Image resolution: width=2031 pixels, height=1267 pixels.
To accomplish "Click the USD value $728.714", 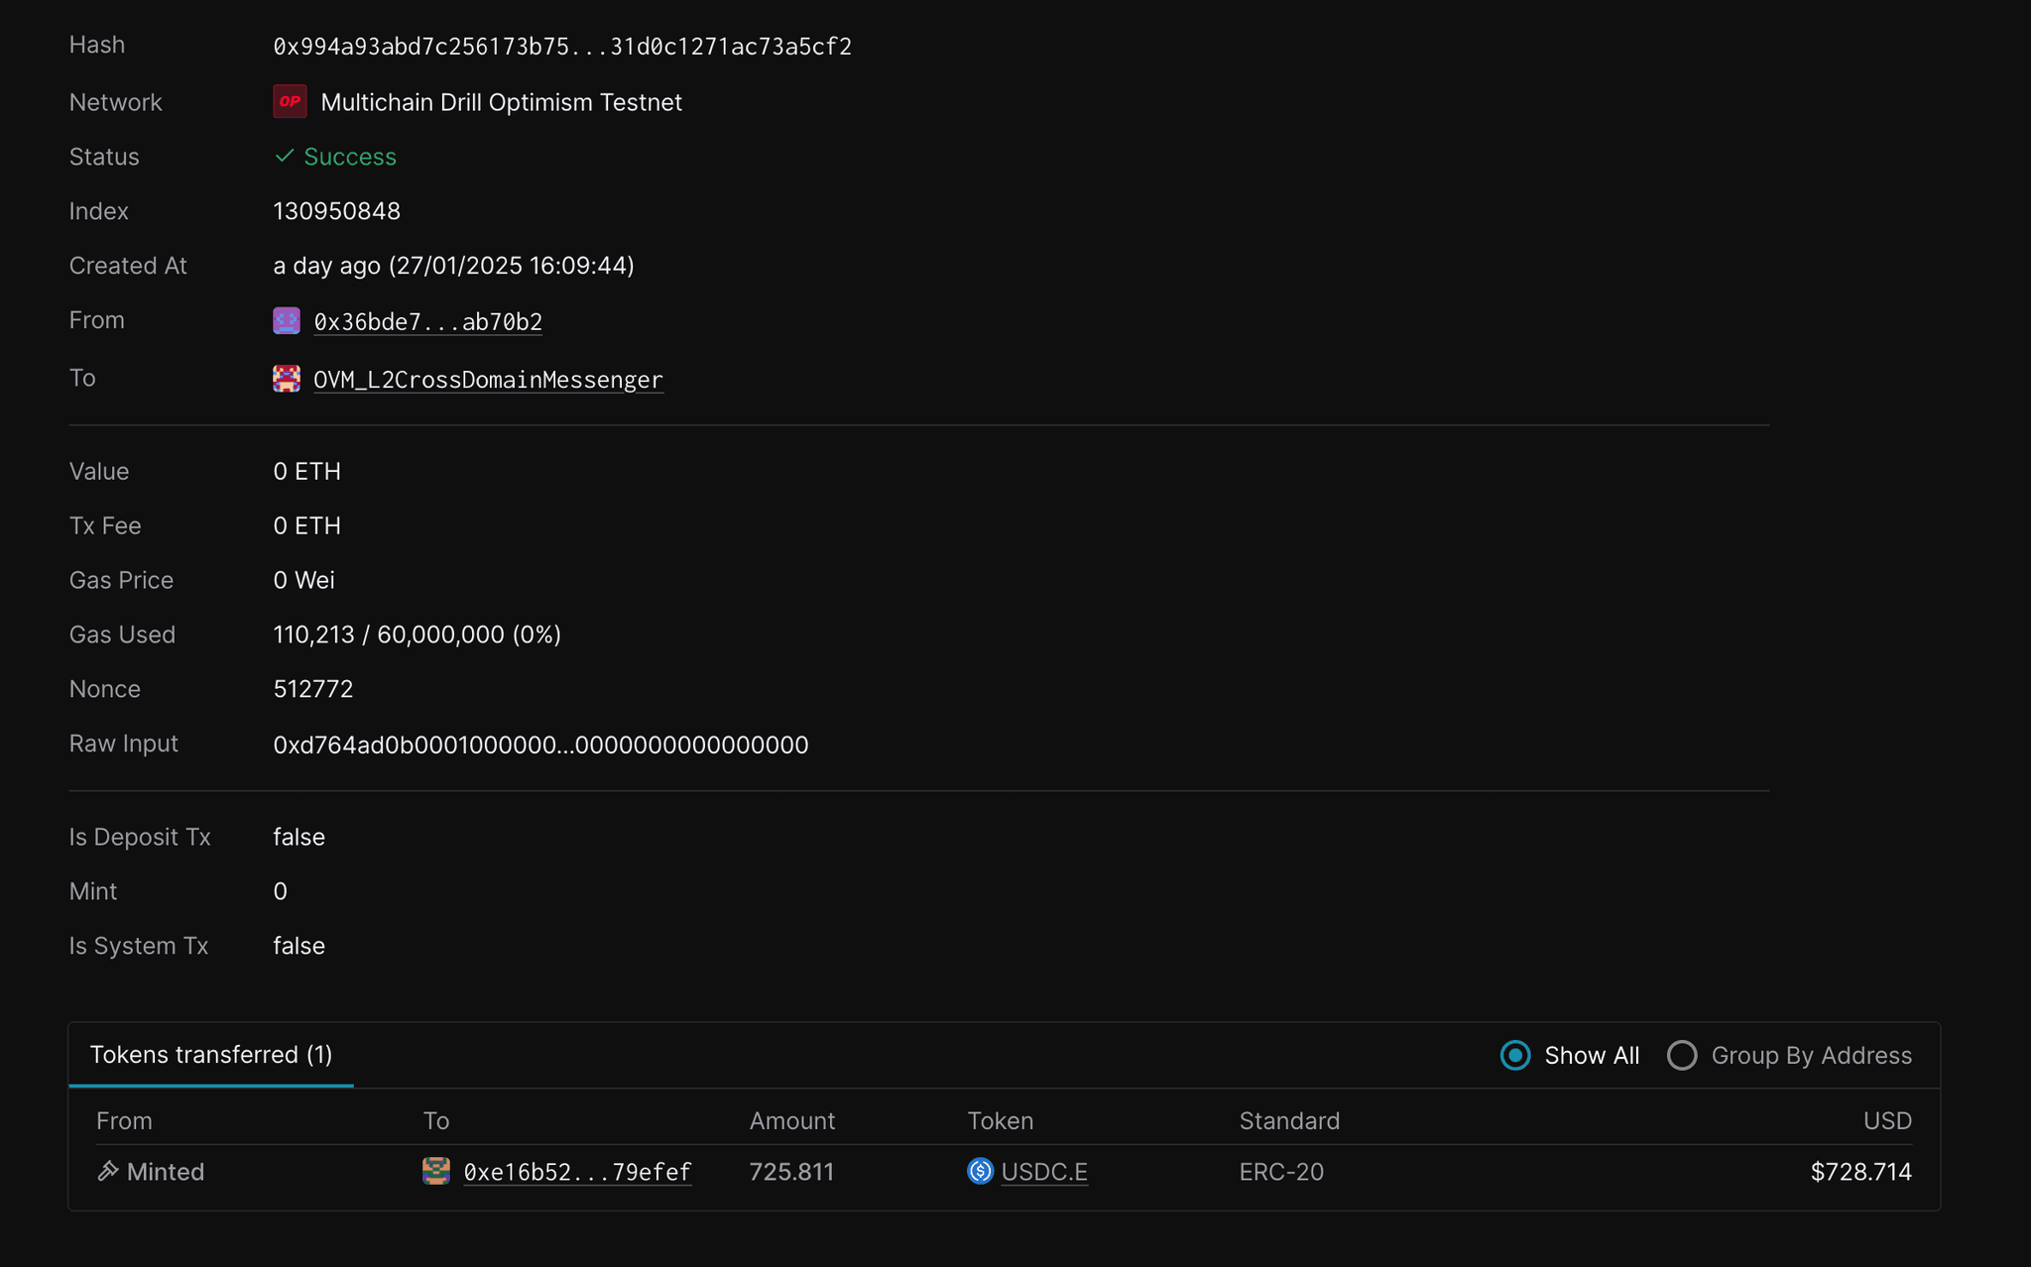I will click(1861, 1172).
